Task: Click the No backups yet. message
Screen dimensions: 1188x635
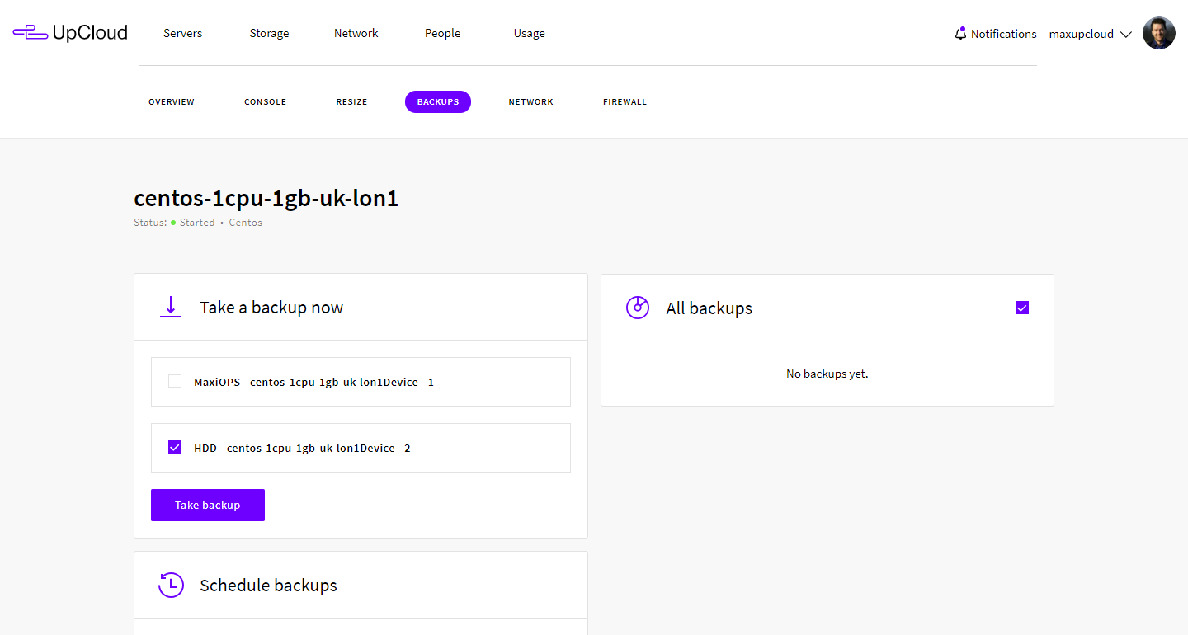Action: tap(827, 374)
